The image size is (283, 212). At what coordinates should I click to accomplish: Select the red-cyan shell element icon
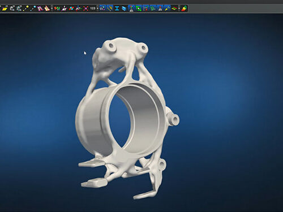click(71, 8)
